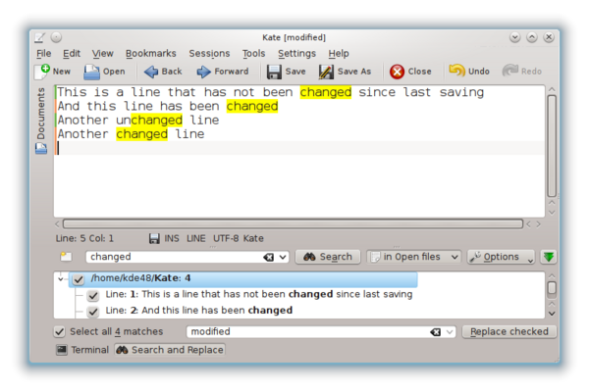The image size is (589, 392).
Task: Toggle Select all 4 matches checkbox
Action: click(59, 331)
